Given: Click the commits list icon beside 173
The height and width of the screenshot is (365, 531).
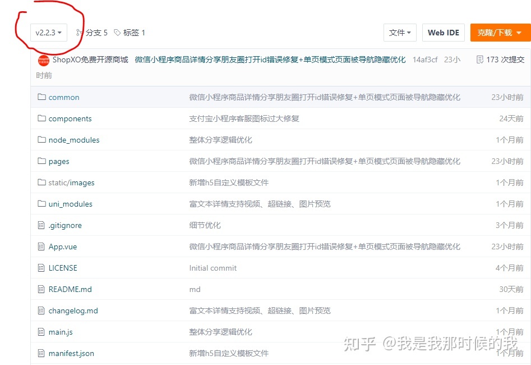Looking at the screenshot, I should (x=480, y=60).
